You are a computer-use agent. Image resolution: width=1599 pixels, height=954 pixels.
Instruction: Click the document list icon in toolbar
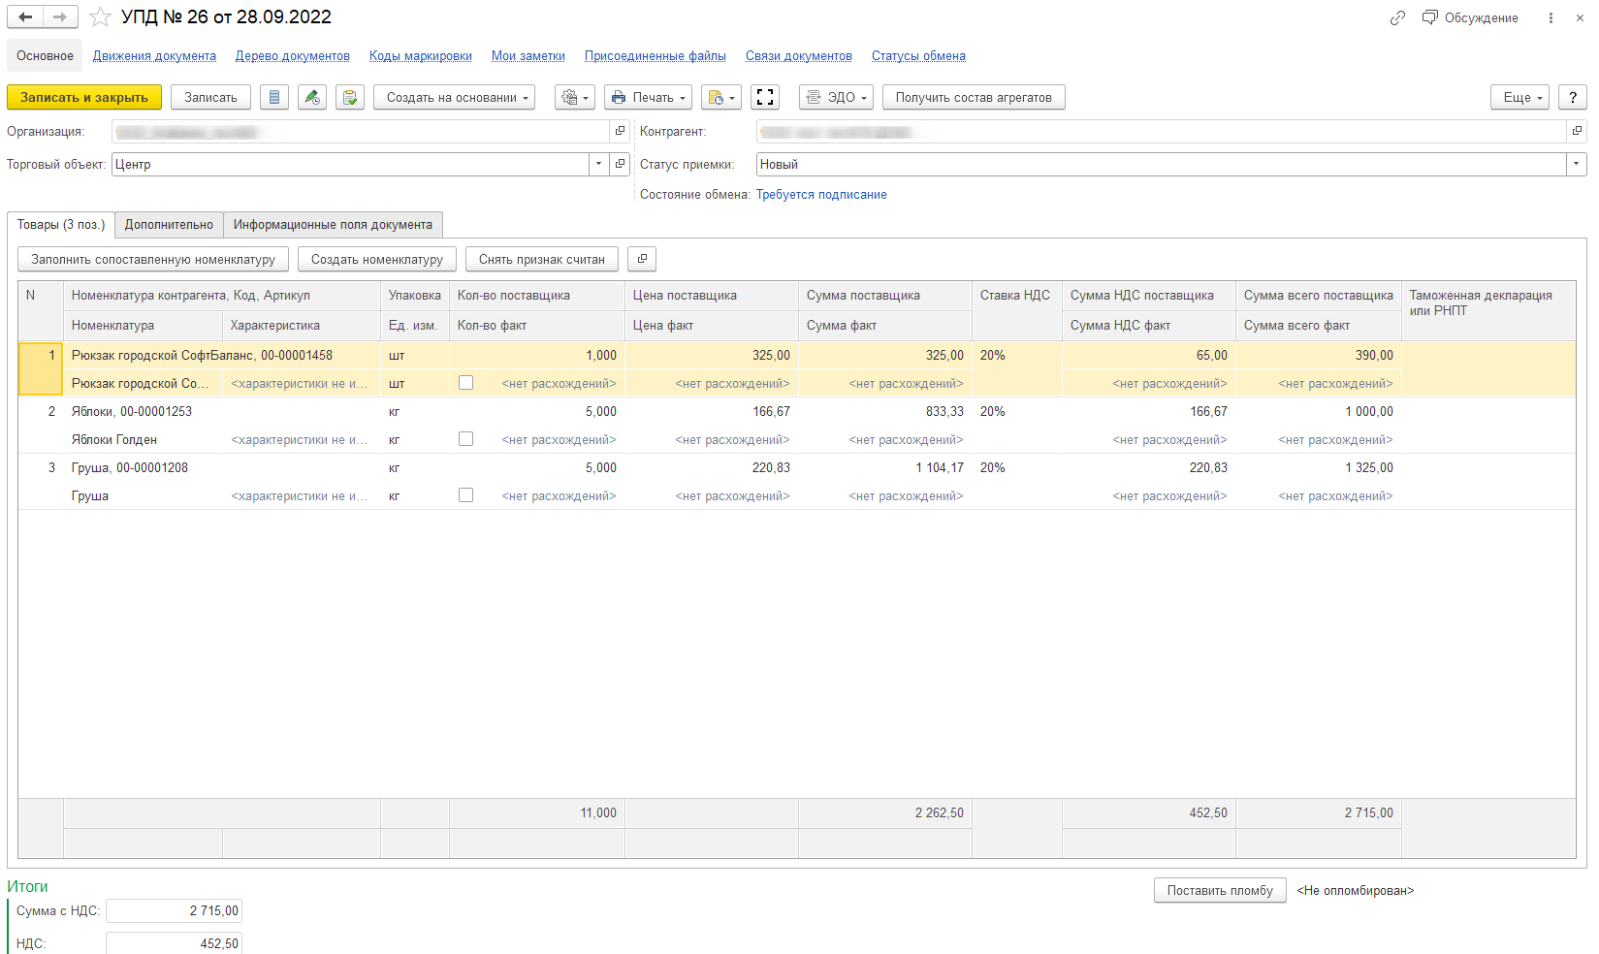[x=274, y=98]
